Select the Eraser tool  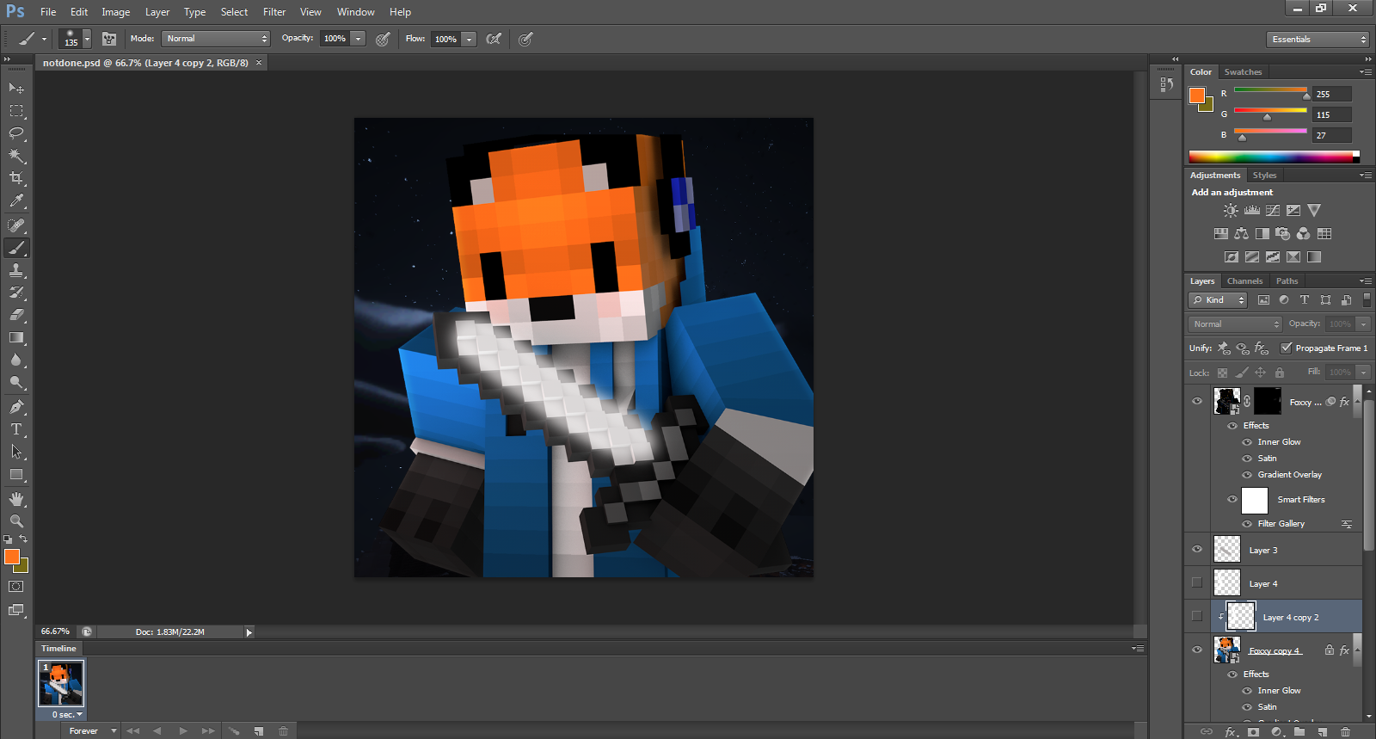tap(16, 315)
